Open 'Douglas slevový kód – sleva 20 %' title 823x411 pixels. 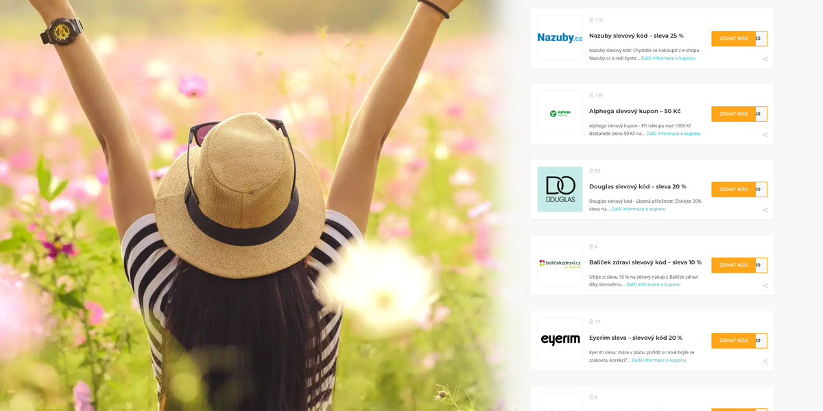point(638,186)
